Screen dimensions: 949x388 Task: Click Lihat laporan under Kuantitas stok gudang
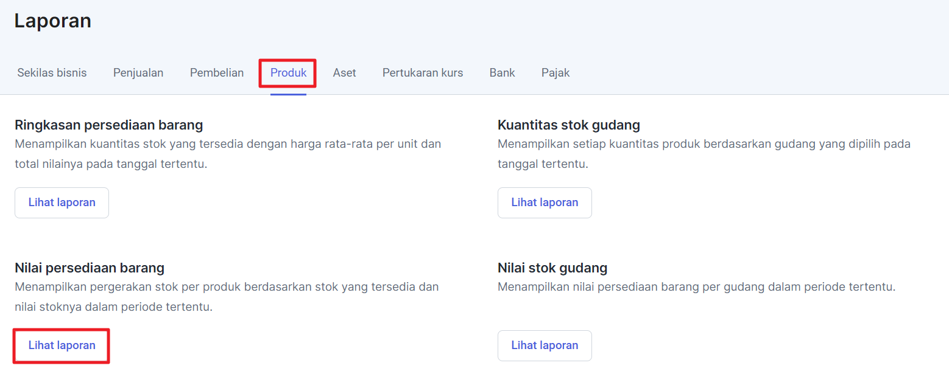(545, 203)
